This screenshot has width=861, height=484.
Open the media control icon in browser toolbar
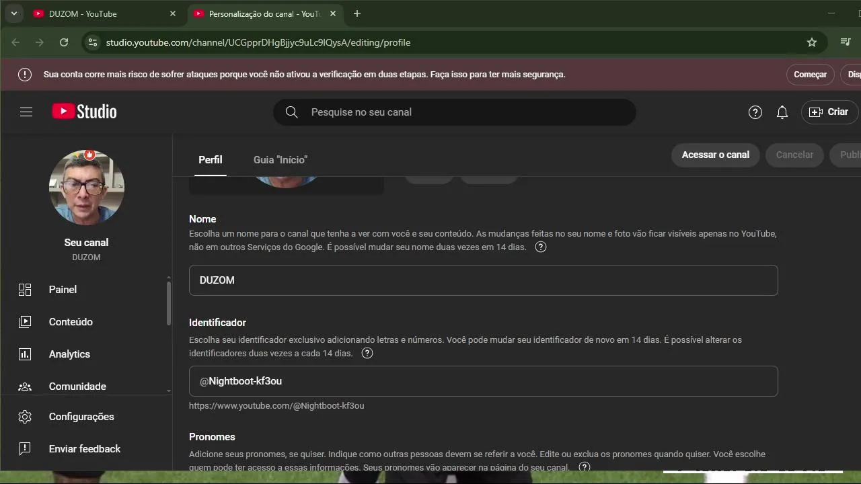pyautogui.click(x=846, y=42)
